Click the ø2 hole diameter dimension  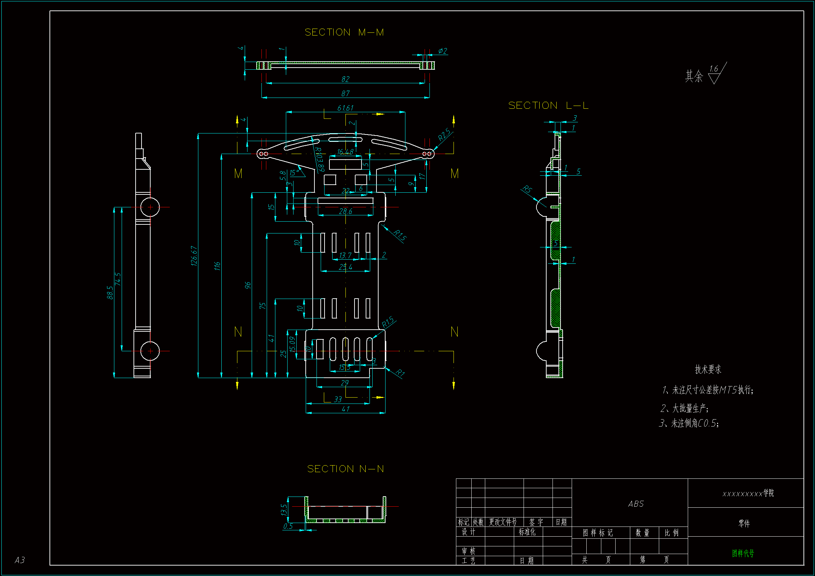(x=442, y=51)
